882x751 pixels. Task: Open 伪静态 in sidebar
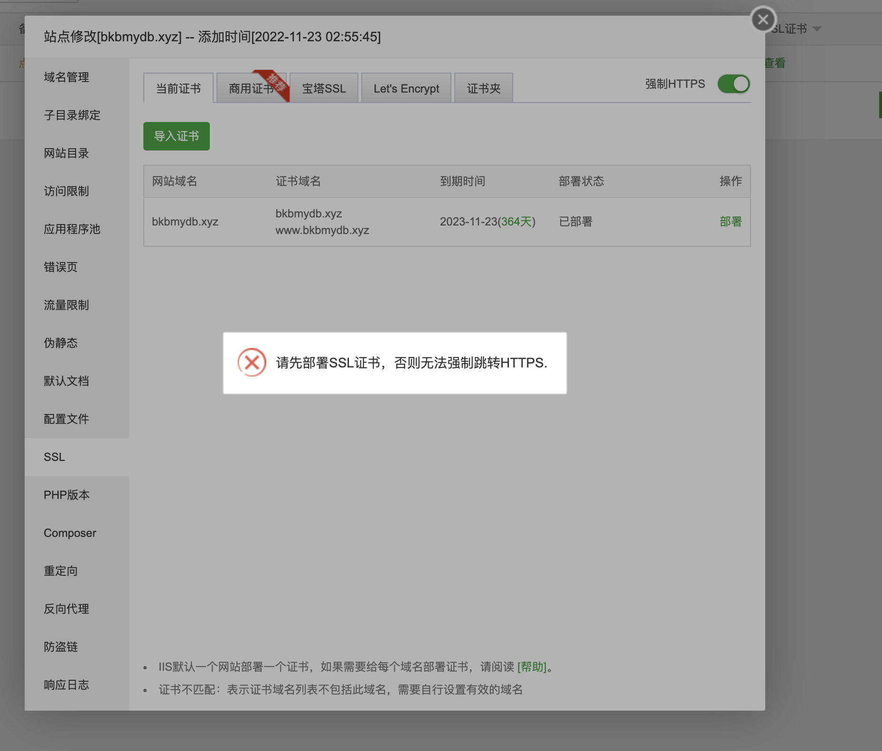click(77, 343)
